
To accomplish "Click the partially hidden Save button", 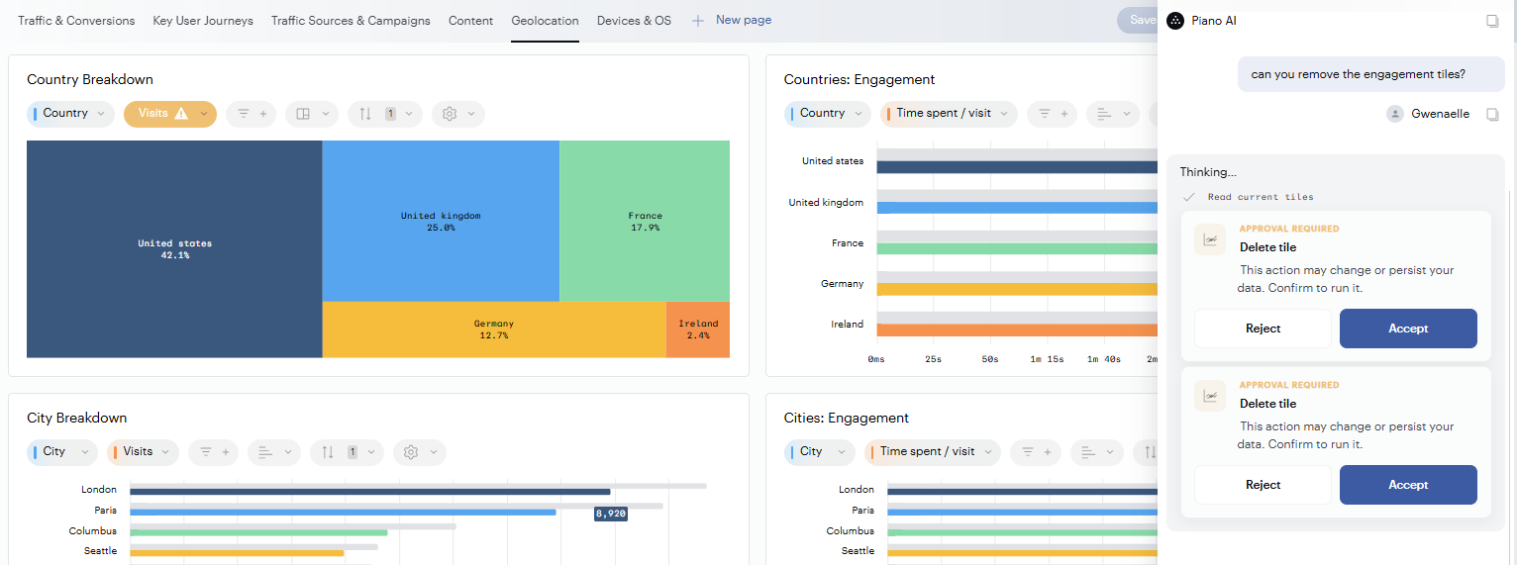I will pos(1138,20).
